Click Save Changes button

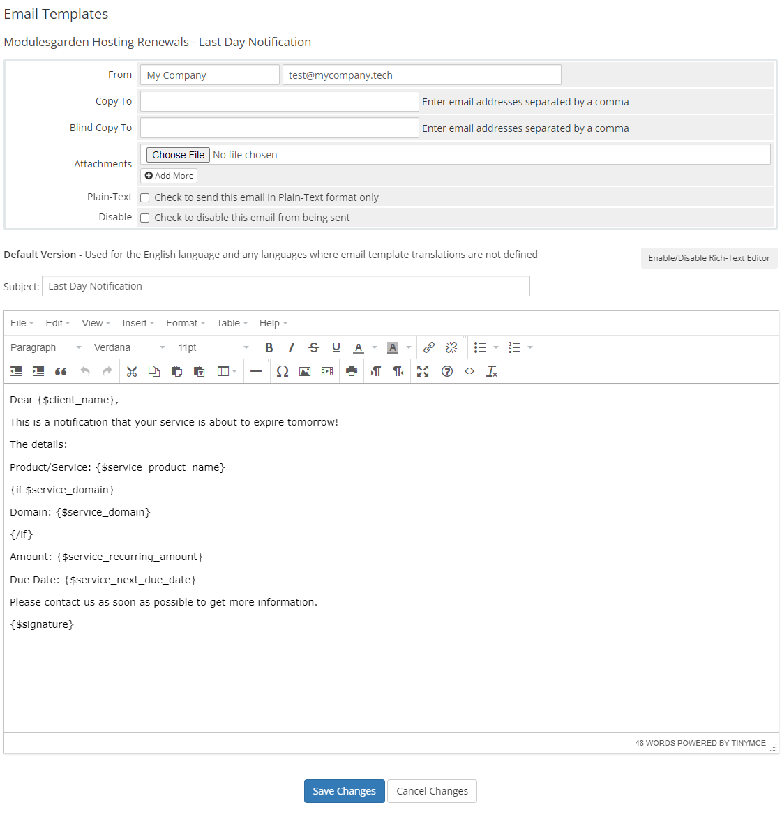point(344,791)
